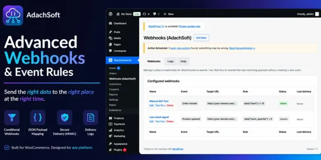Click the Delivery Logs document icon
This screenshot has width=321, height=160.
pos(91,118)
